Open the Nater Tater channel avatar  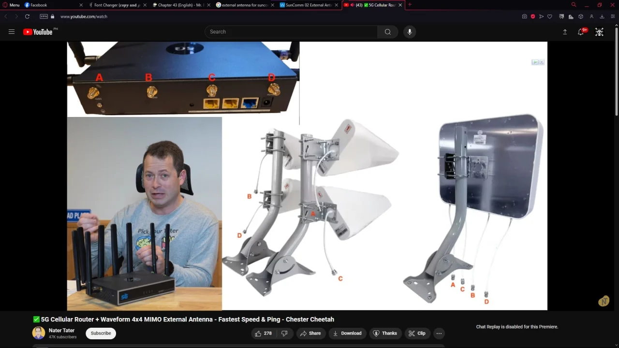[39, 333]
